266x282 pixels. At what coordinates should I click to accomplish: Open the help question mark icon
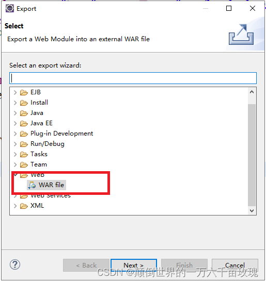pos(15,264)
